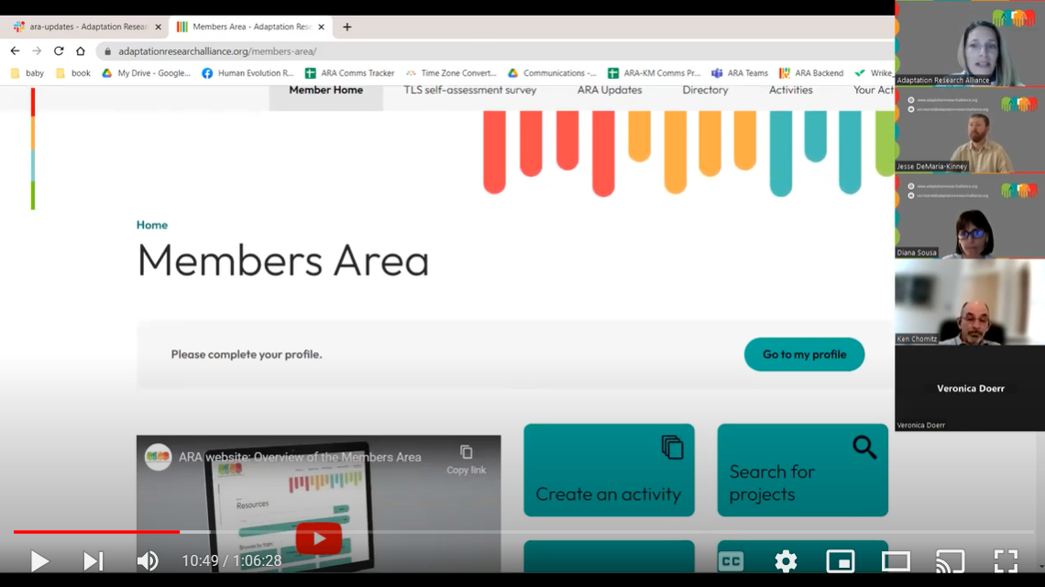The width and height of the screenshot is (1045, 587).
Task: Mute the video volume
Action: click(x=147, y=560)
